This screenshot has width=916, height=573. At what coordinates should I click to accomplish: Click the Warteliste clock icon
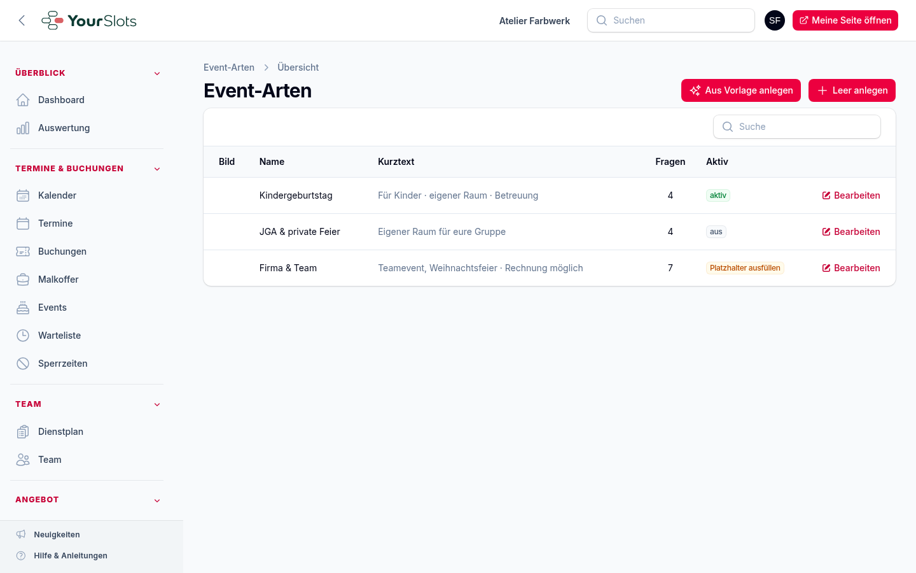click(23, 336)
